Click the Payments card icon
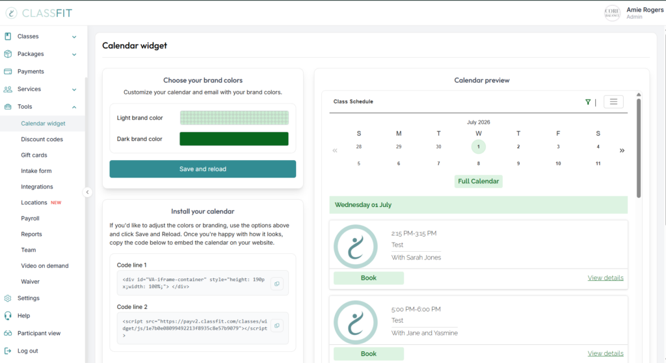Viewport: 666px width, 363px height. pos(8,72)
